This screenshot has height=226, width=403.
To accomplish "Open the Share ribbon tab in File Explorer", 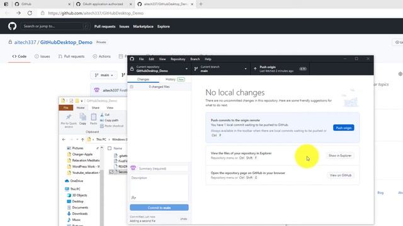I will (95, 107).
